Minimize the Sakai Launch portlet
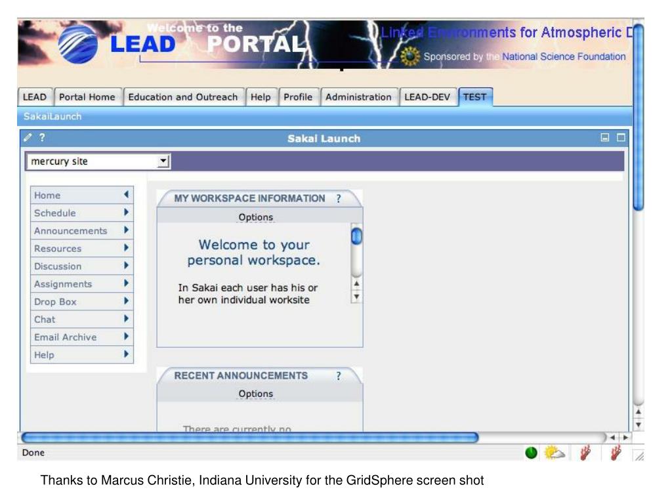 (604, 138)
